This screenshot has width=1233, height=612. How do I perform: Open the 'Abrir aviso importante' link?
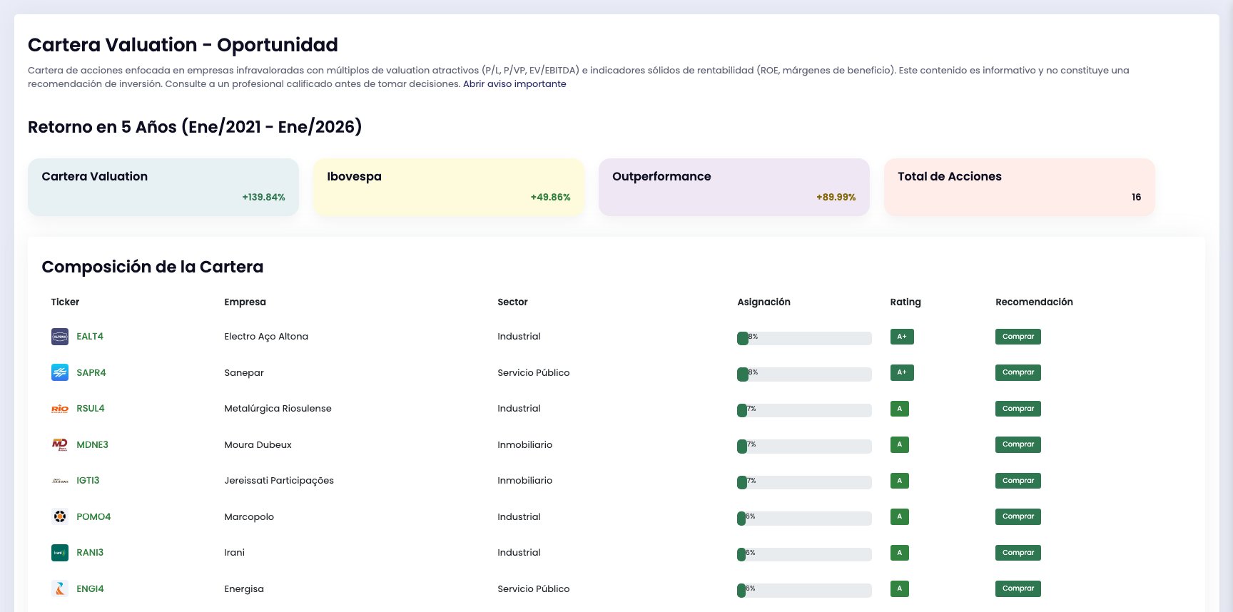point(514,83)
